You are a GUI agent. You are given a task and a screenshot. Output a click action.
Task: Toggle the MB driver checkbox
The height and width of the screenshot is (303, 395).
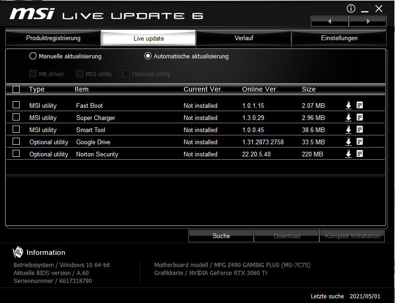(x=33, y=74)
